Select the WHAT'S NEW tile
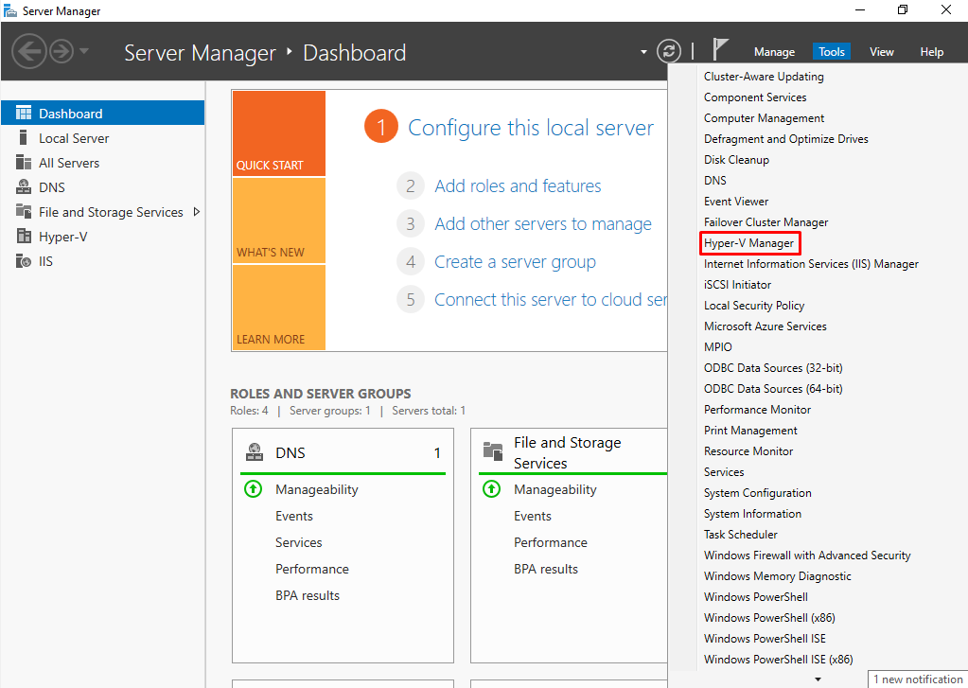This screenshot has height=688, width=968. pos(279,221)
